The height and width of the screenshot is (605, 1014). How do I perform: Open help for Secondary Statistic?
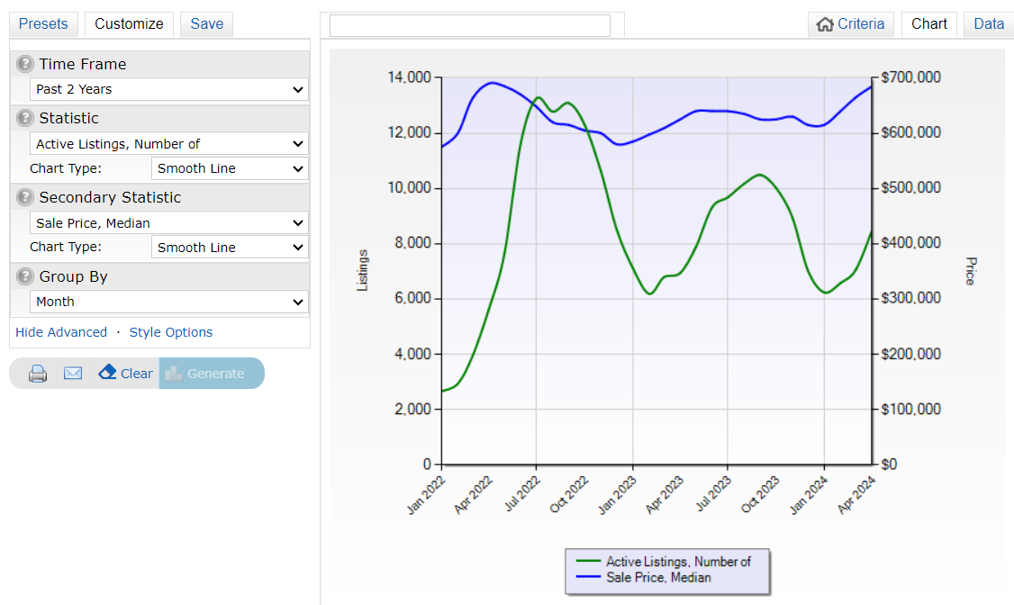point(25,198)
